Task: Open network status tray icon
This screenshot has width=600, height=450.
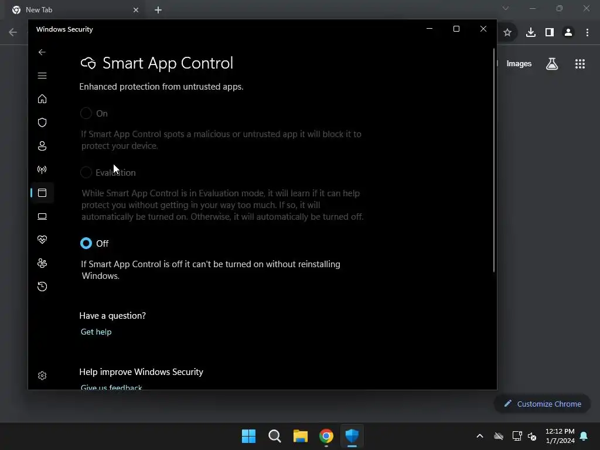Action: [x=517, y=436]
